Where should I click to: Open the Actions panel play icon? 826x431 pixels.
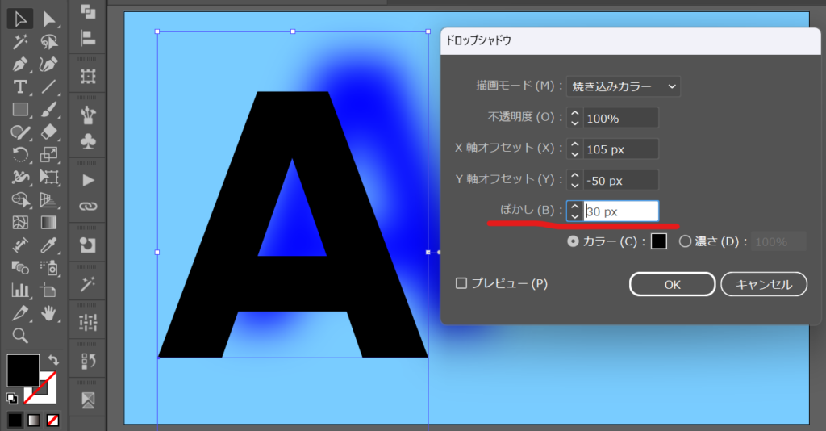point(88,180)
